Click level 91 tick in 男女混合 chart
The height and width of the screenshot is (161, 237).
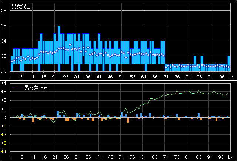click(210, 77)
